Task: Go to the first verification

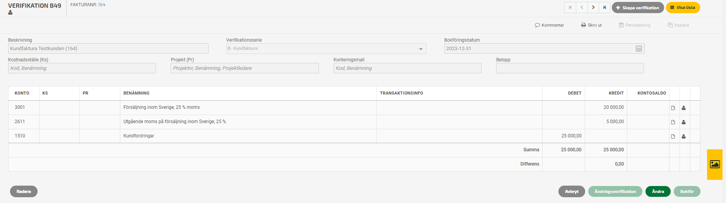Action: [x=570, y=7]
